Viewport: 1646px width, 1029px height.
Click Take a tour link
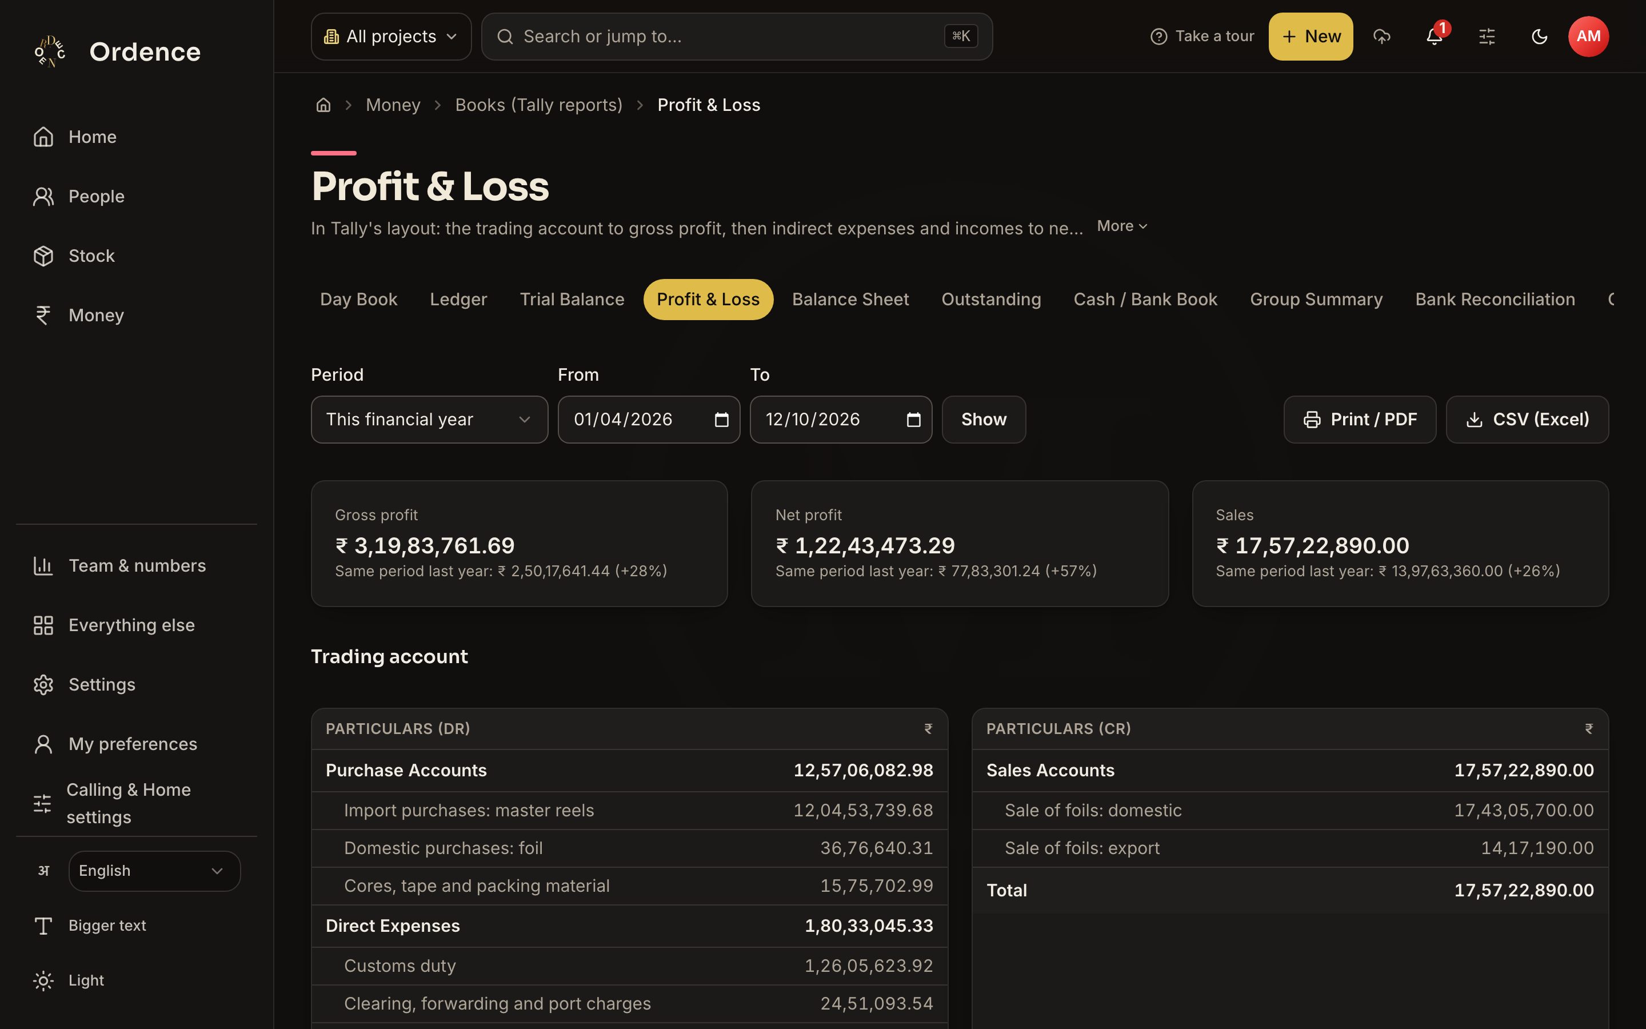1202,37
